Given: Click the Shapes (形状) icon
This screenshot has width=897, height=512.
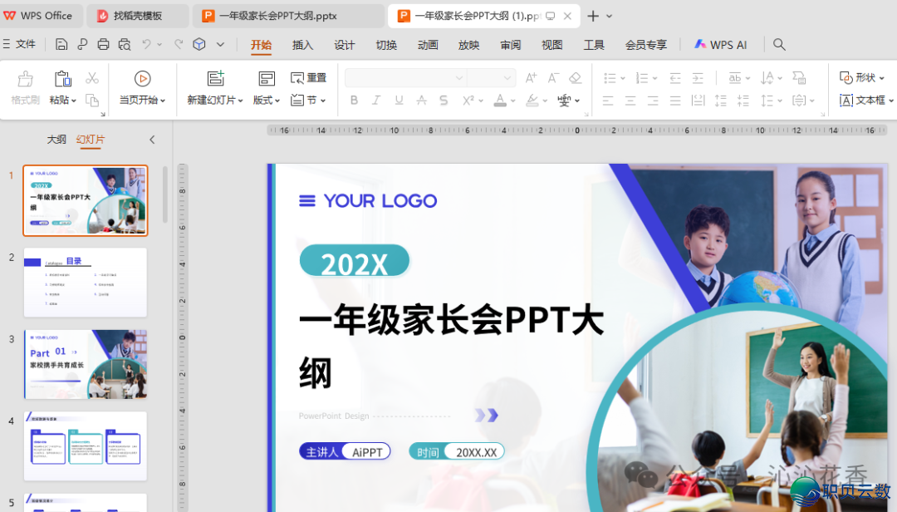Looking at the screenshot, I should tap(846, 77).
